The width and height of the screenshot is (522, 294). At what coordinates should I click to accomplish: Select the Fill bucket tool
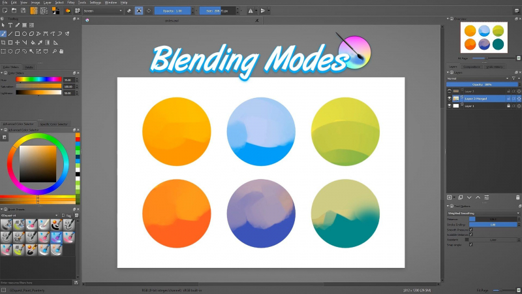(33, 42)
